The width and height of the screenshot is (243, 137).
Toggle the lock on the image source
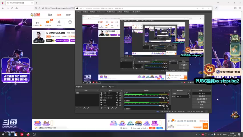[120, 100]
